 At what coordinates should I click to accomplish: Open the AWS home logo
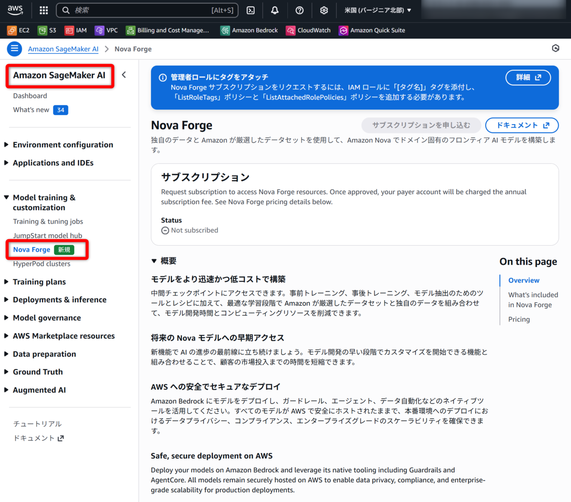click(x=15, y=10)
